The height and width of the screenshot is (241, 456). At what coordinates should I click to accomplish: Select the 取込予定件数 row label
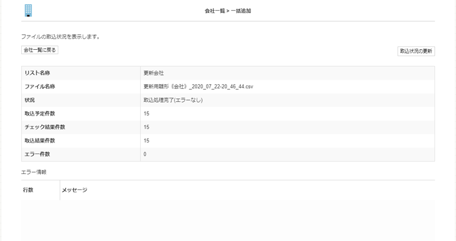pyautogui.click(x=40, y=113)
